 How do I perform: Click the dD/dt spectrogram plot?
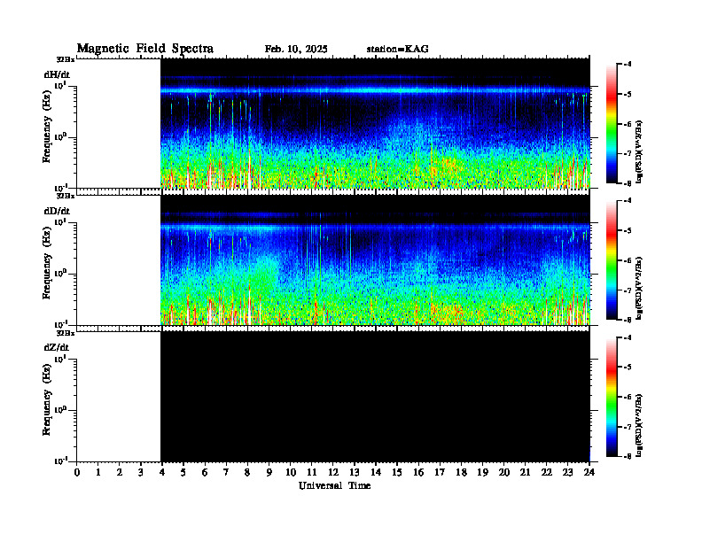click(x=375, y=259)
